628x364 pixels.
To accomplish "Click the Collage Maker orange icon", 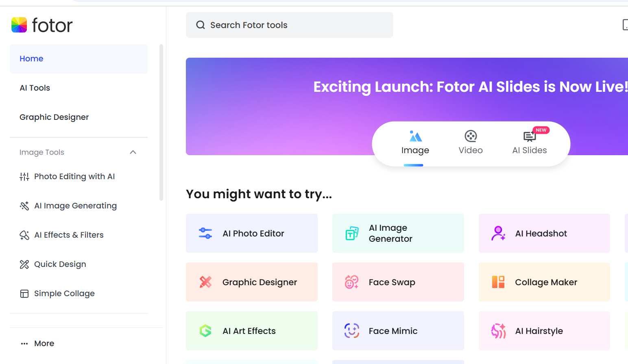I will click(x=498, y=282).
